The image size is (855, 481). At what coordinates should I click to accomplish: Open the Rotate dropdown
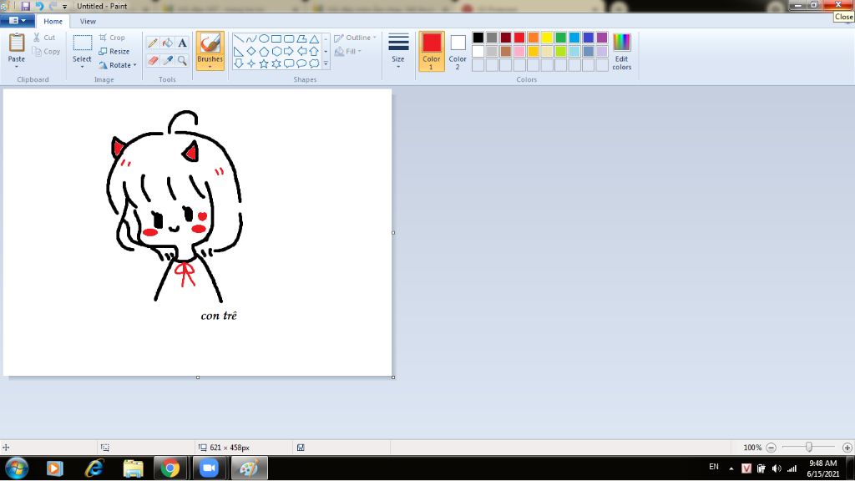(x=118, y=65)
